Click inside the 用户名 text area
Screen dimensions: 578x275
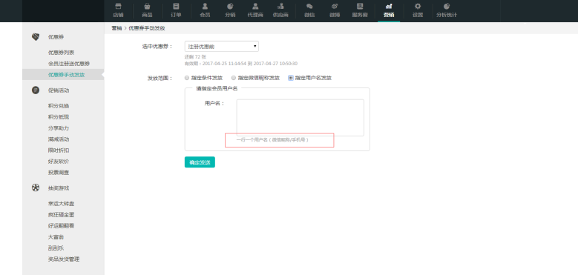point(300,117)
